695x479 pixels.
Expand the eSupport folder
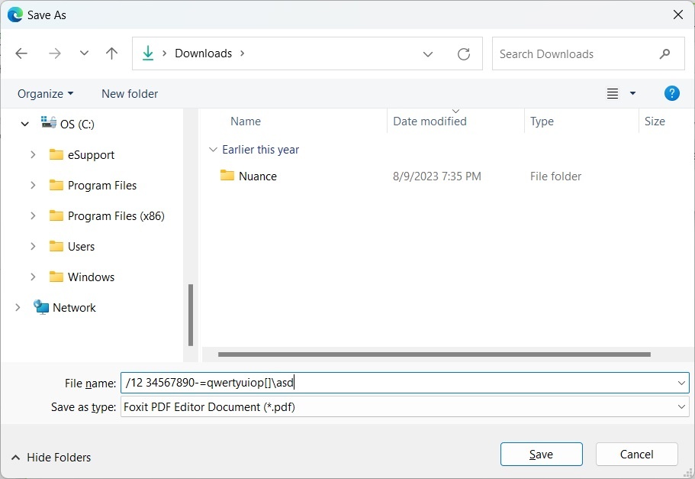pyautogui.click(x=33, y=154)
